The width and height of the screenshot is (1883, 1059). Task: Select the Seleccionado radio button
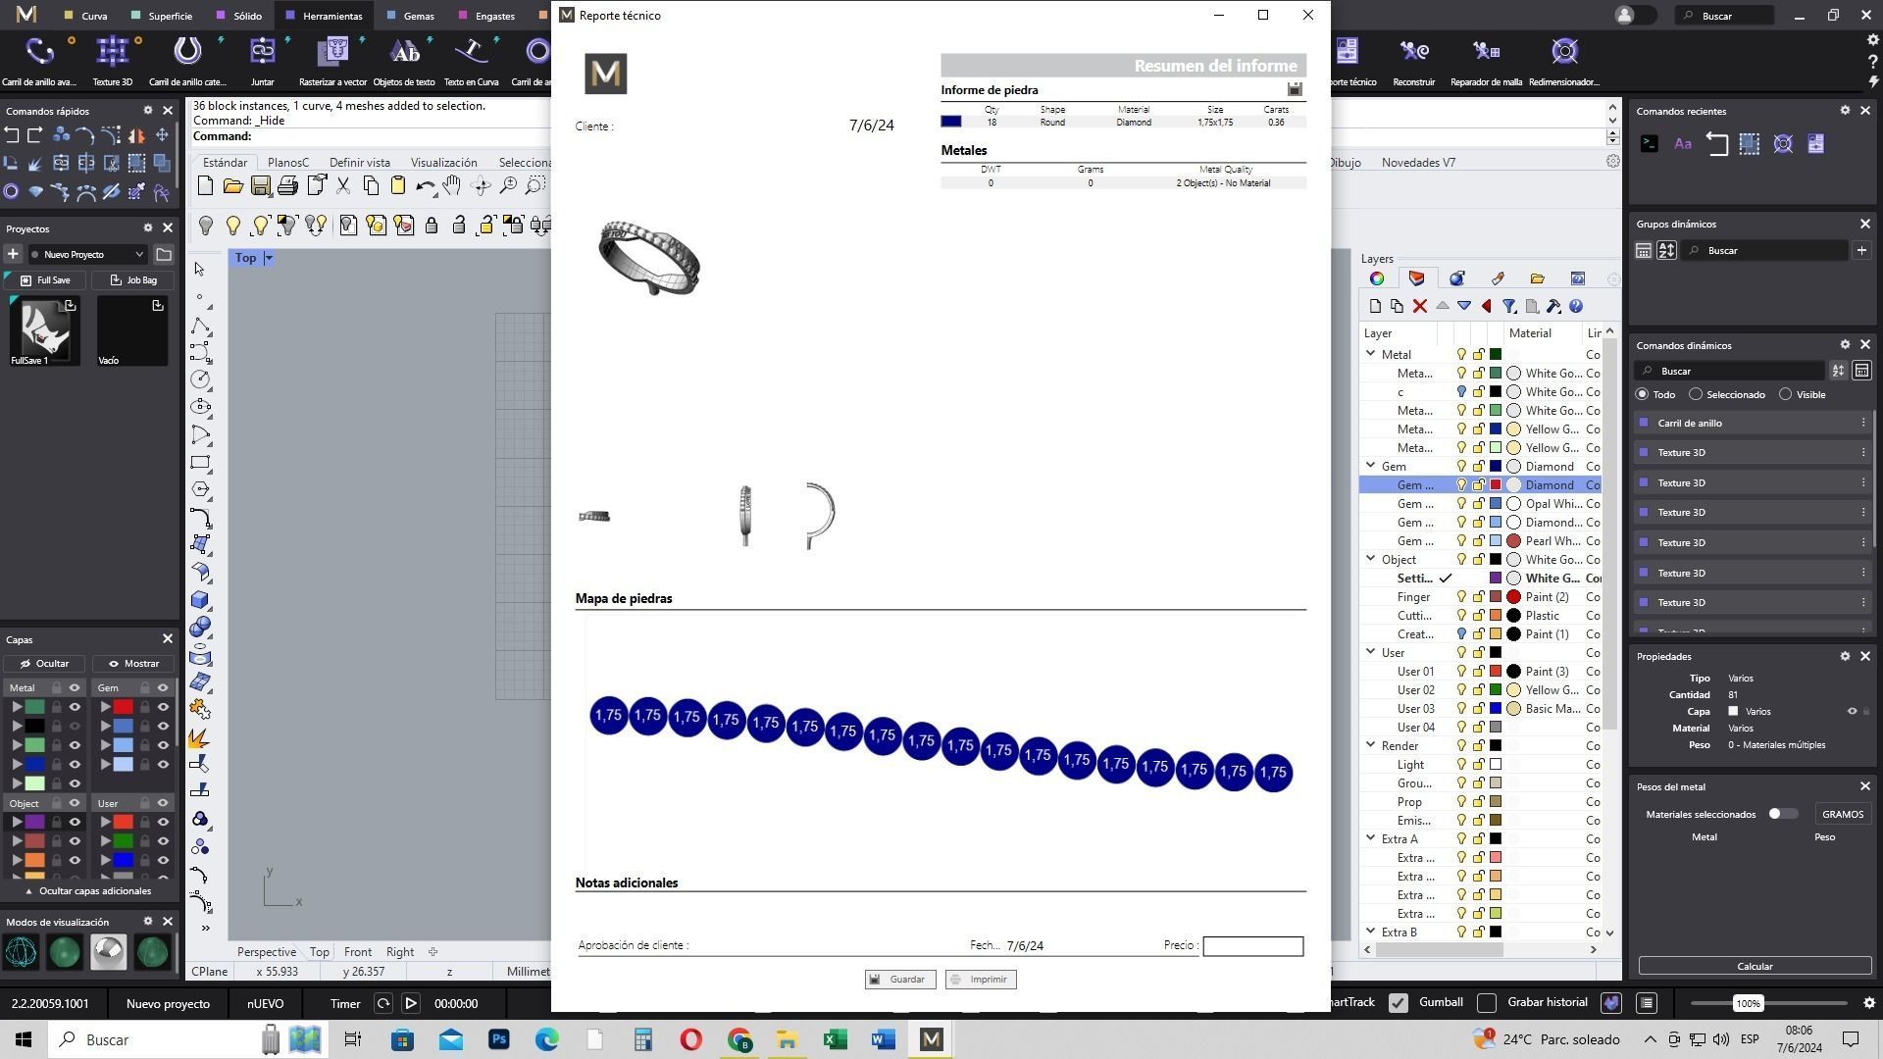(x=1696, y=394)
